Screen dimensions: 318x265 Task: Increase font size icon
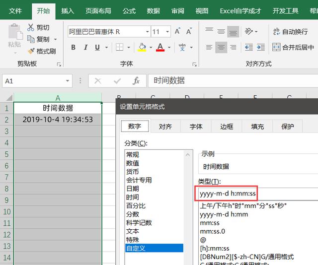(177, 31)
